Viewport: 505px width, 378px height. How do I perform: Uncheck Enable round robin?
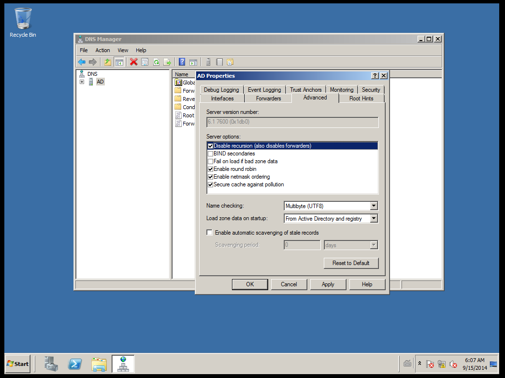click(210, 169)
